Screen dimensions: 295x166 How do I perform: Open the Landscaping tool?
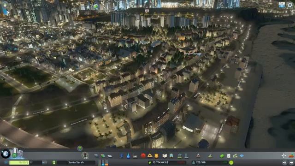pyautogui.click(x=210, y=156)
